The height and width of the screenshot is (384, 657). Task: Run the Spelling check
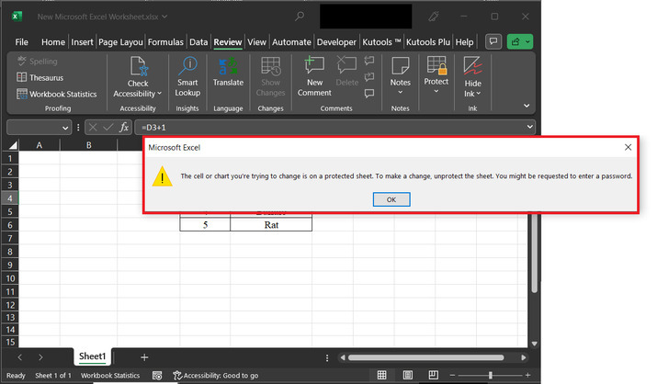click(x=38, y=62)
